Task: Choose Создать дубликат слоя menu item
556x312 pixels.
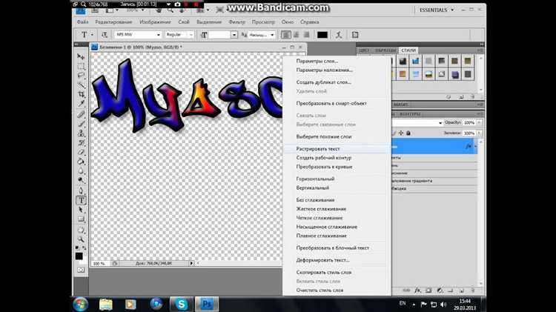Action: (x=323, y=82)
